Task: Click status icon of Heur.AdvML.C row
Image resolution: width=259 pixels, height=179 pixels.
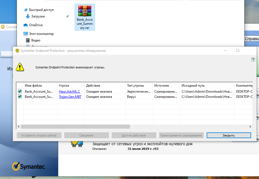Action: click(x=20, y=91)
